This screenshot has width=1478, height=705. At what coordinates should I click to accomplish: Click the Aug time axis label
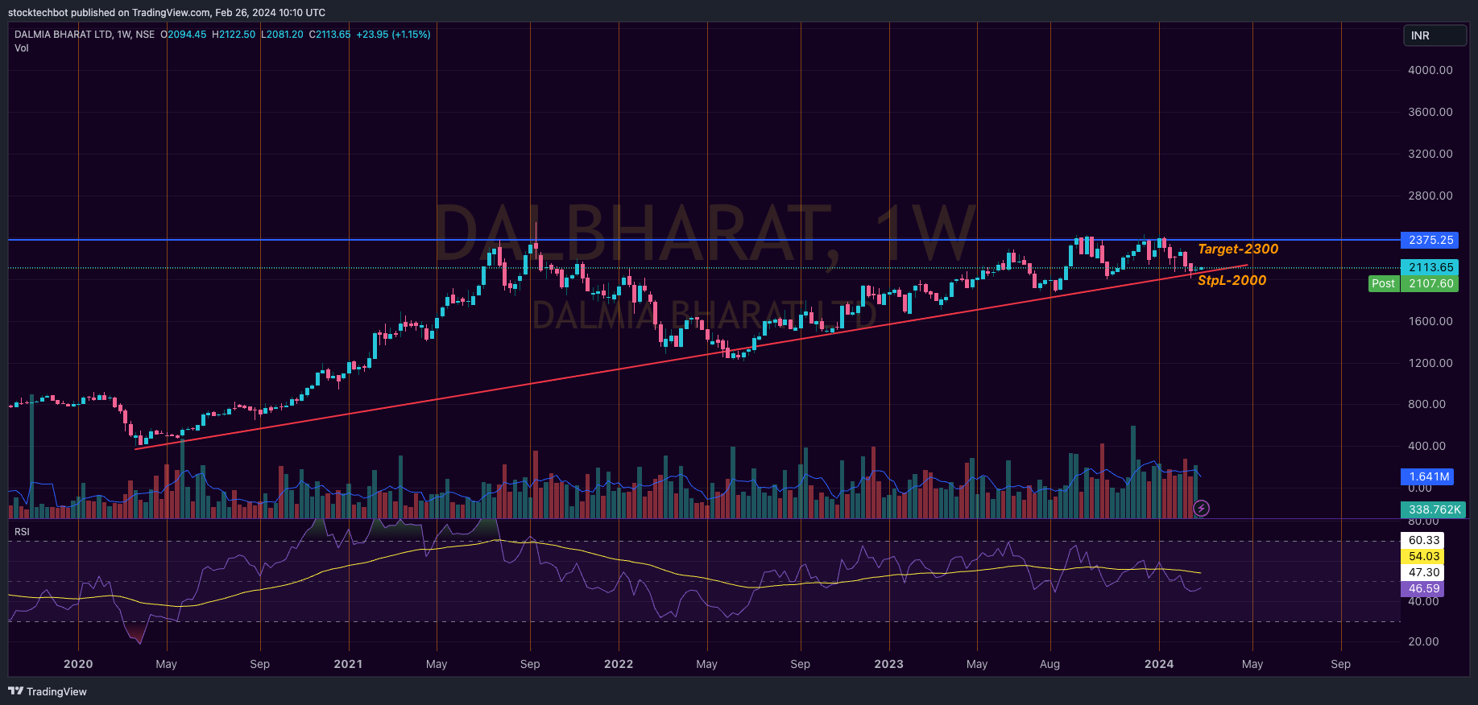pos(1050,664)
